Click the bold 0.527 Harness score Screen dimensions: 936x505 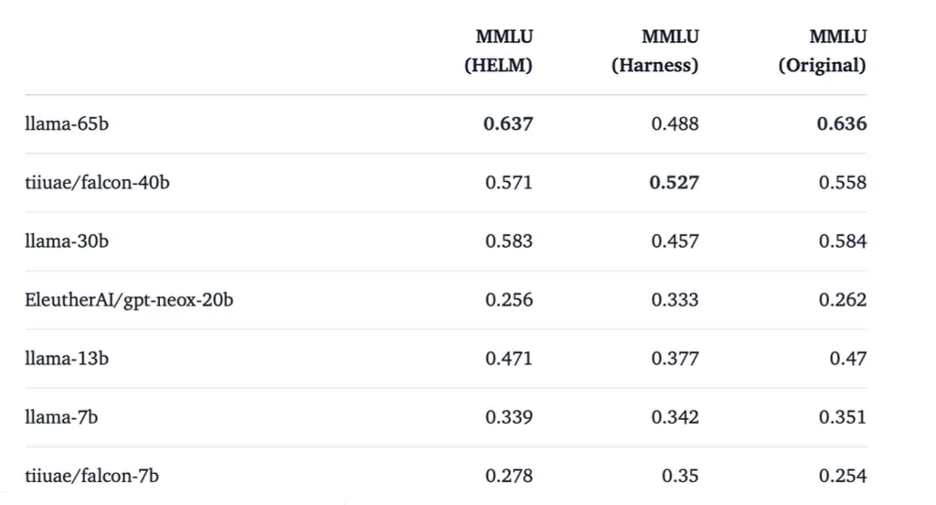click(674, 182)
